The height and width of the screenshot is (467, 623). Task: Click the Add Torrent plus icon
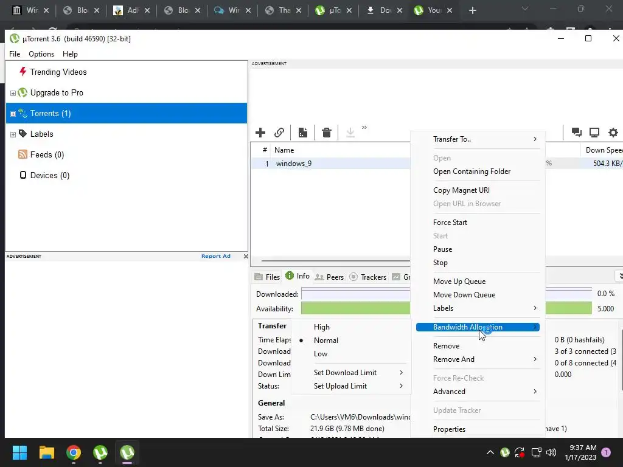click(x=260, y=133)
